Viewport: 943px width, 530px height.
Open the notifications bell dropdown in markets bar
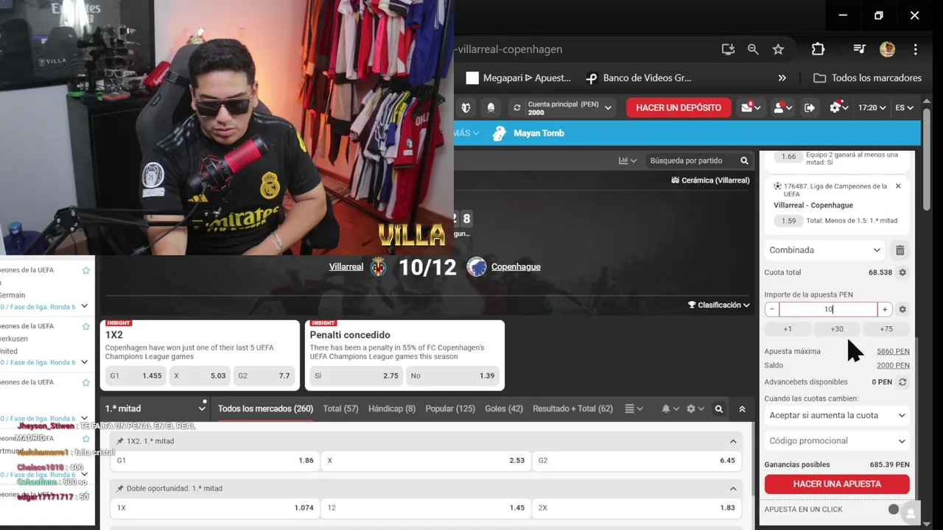point(670,409)
